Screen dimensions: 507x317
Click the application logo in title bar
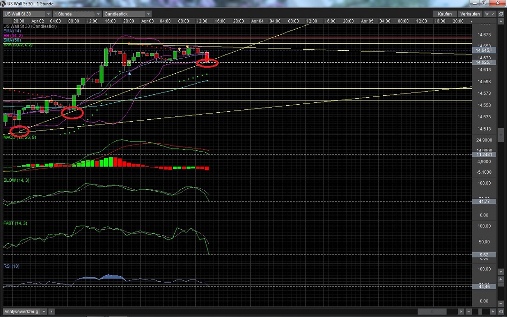click(x=4, y=4)
